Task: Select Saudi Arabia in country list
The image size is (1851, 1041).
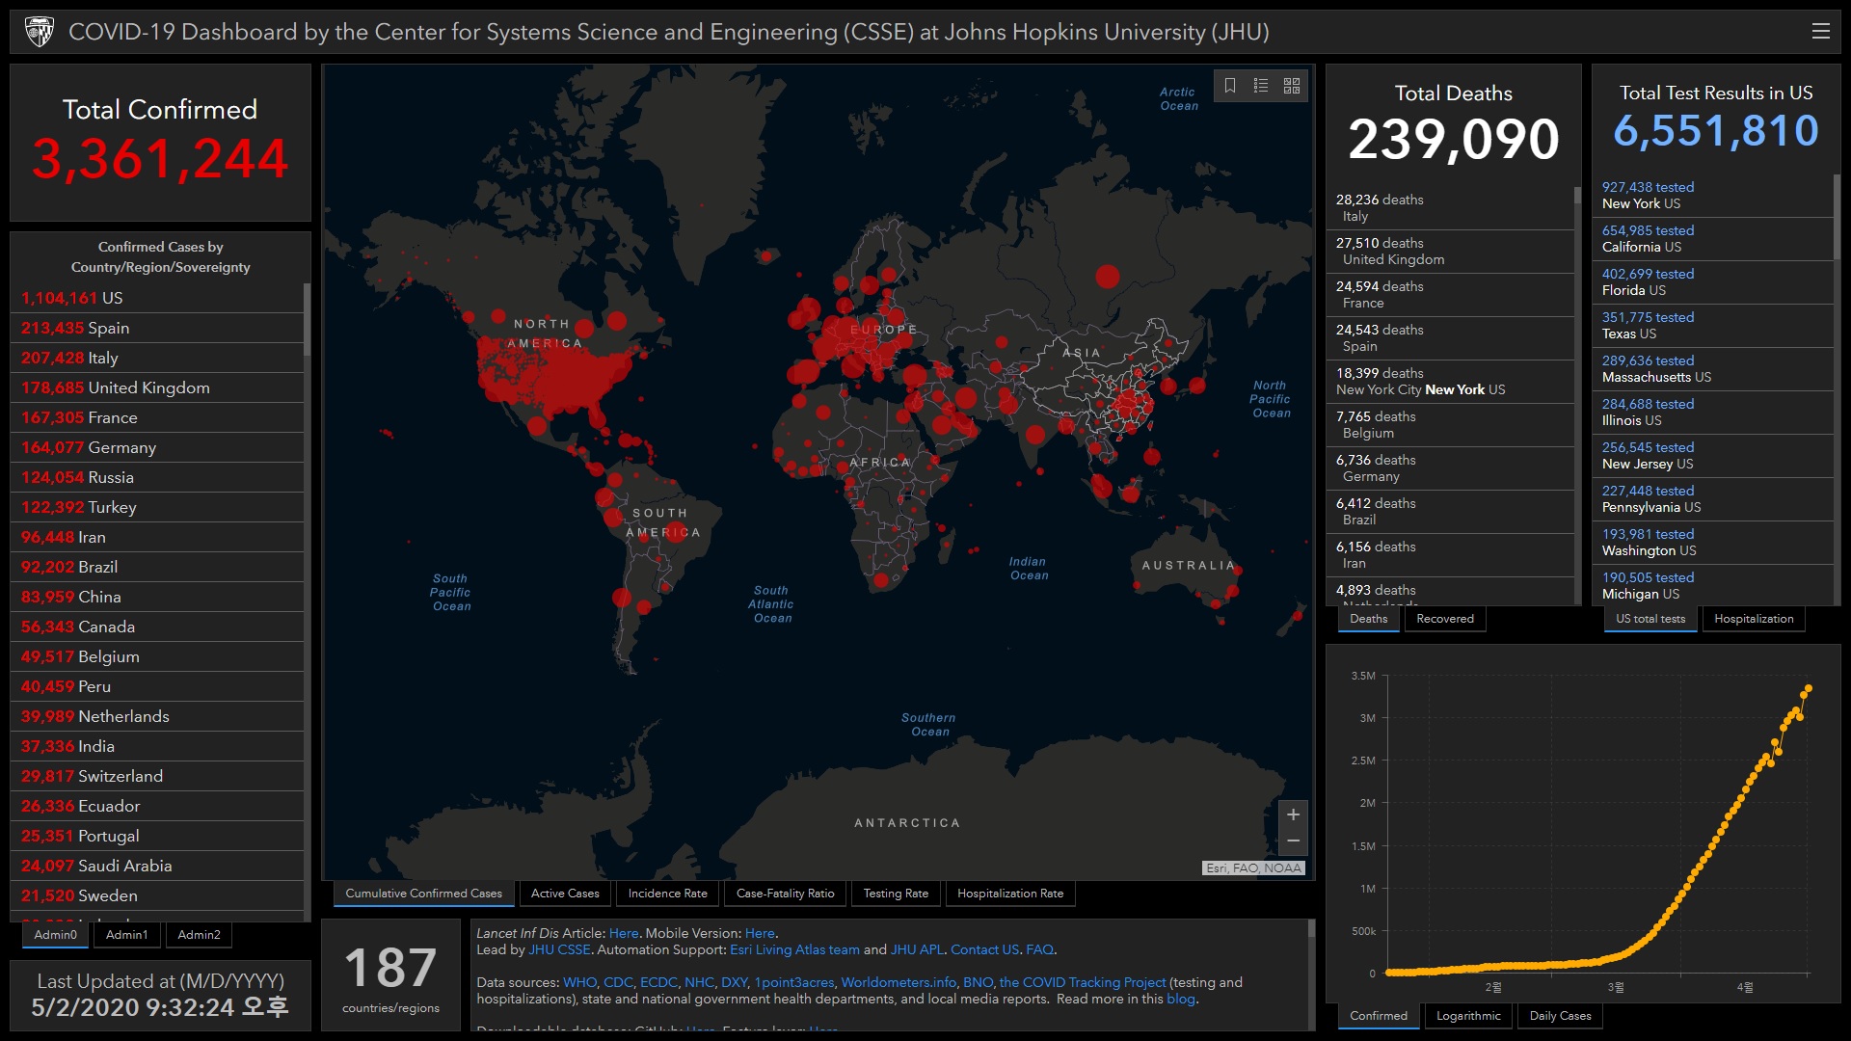Action: pos(157,866)
